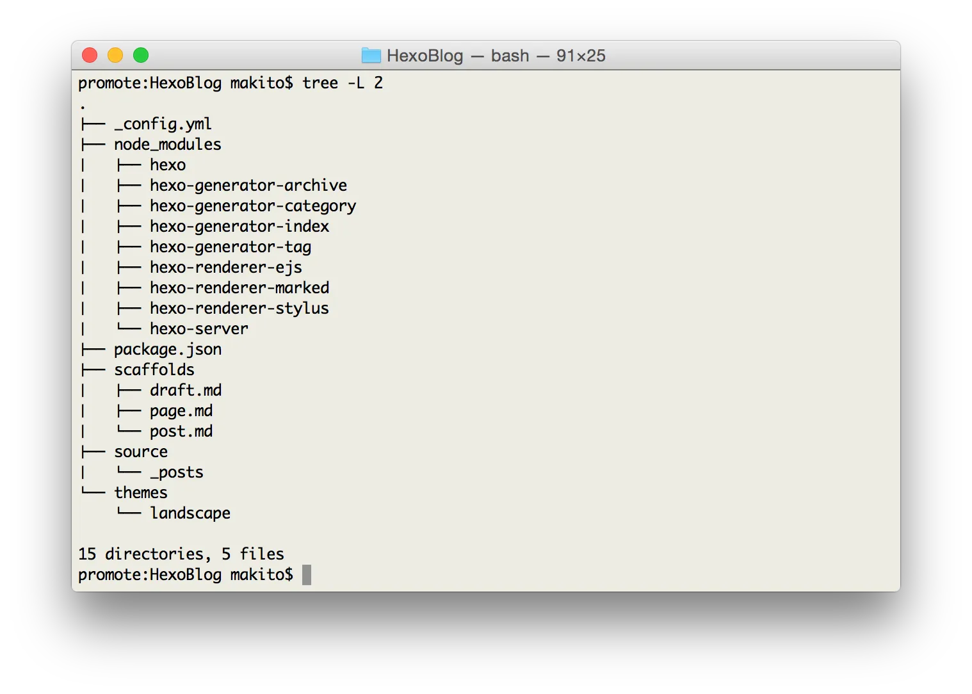Click the themes directory name
The image size is (972, 694).
(x=140, y=492)
